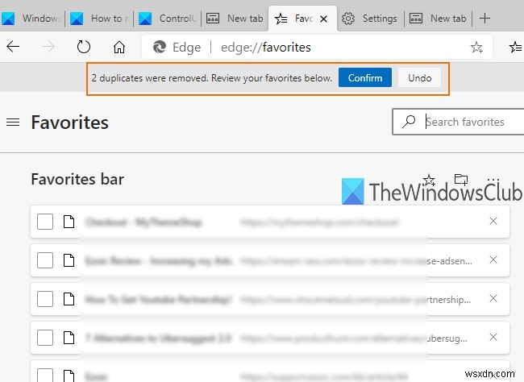Click page icon of 'ubersug...' favorite
Viewport: 524px width, 382px height.
(69, 338)
